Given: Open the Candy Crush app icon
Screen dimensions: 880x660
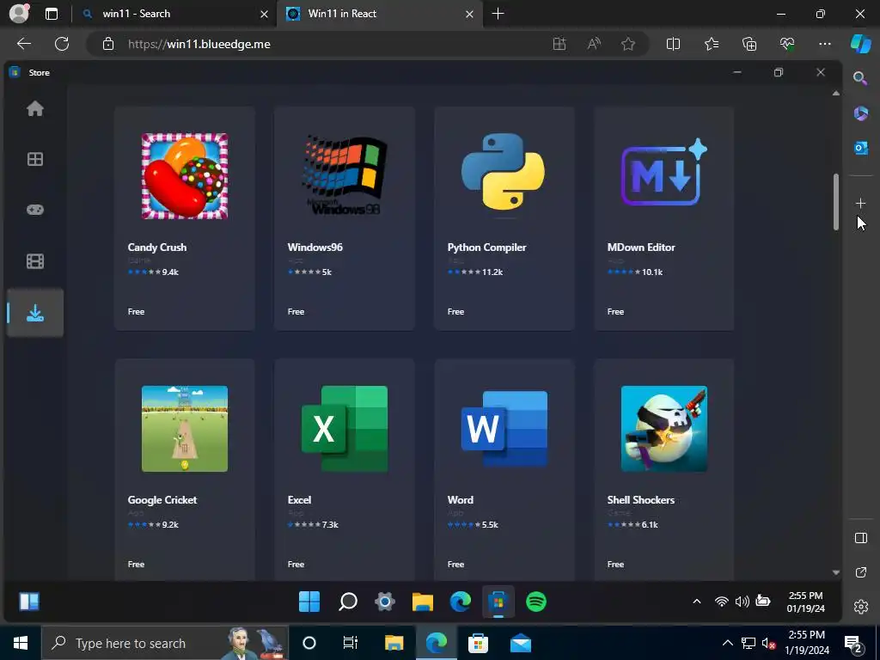Looking at the screenshot, I should pos(185,175).
